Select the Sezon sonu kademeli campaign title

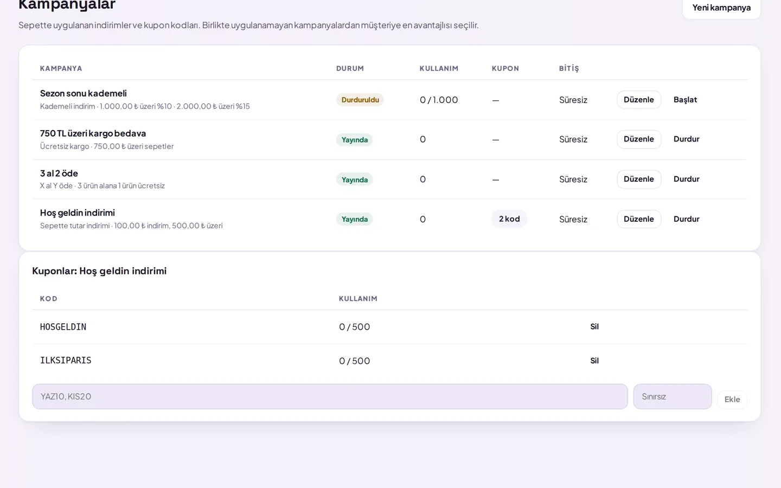pyautogui.click(x=84, y=93)
